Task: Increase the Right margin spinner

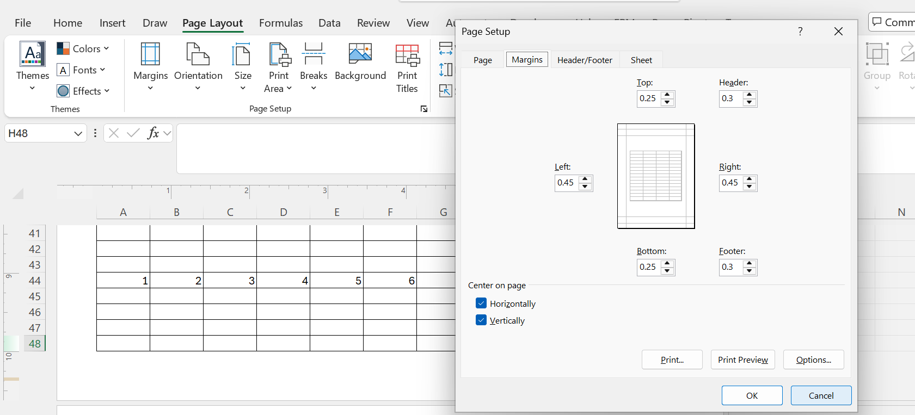Action: click(x=750, y=179)
